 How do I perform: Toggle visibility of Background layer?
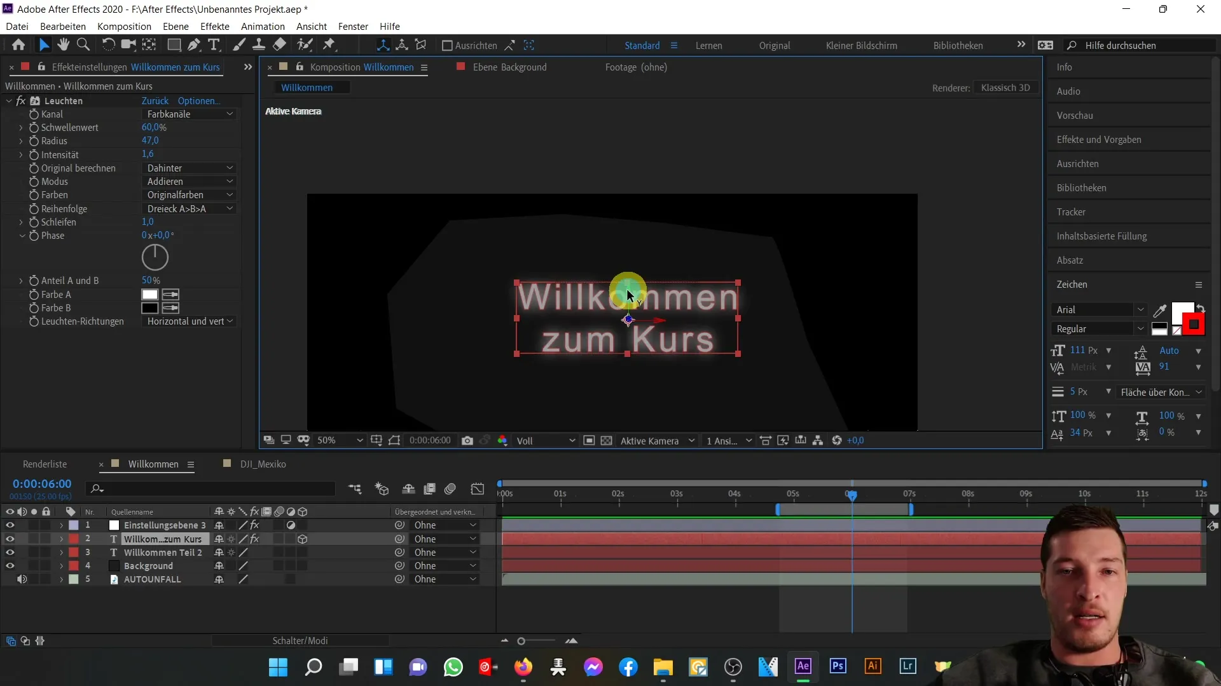tap(10, 565)
